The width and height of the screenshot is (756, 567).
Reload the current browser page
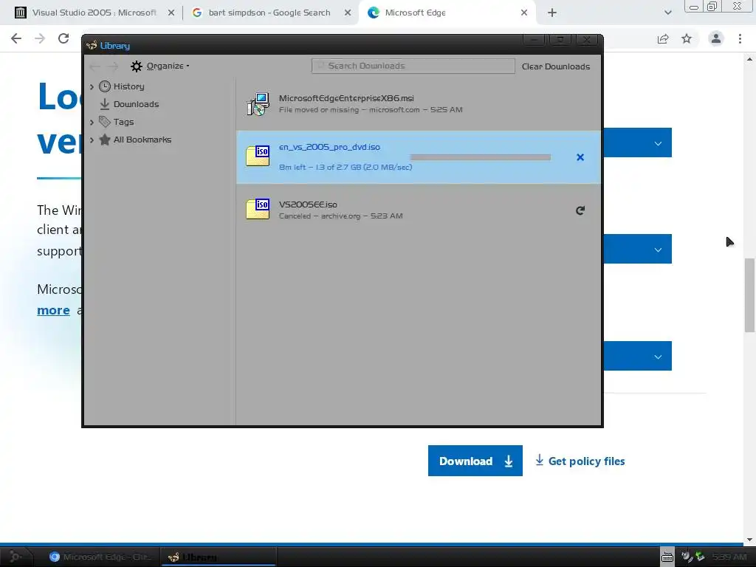(63, 38)
